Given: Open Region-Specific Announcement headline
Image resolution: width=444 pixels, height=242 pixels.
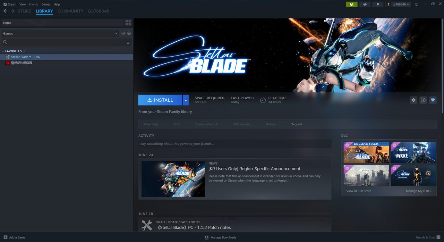Looking at the screenshot, I should coord(254,169).
